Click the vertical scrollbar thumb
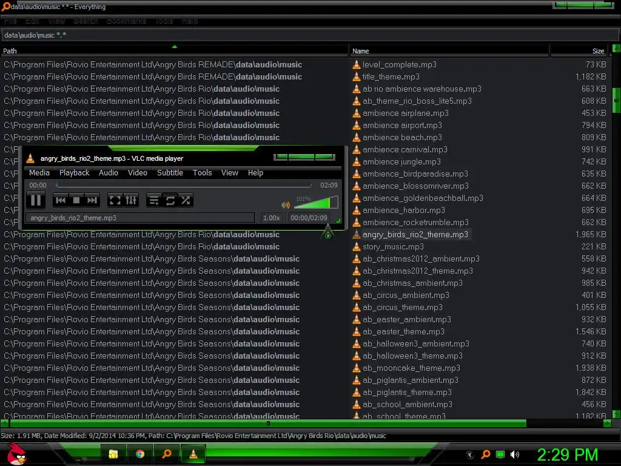 tap(616, 100)
